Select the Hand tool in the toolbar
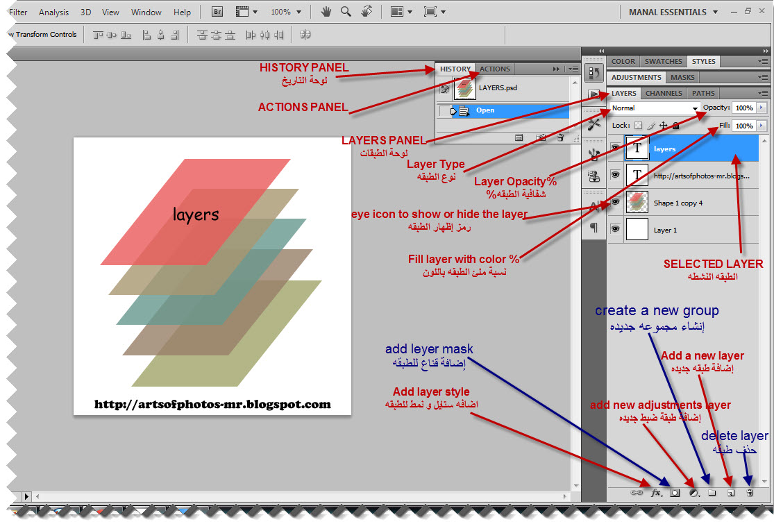774x531 pixels. pos(326,11)
